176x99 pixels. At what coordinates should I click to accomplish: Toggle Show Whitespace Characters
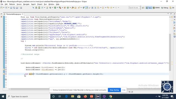95,8
